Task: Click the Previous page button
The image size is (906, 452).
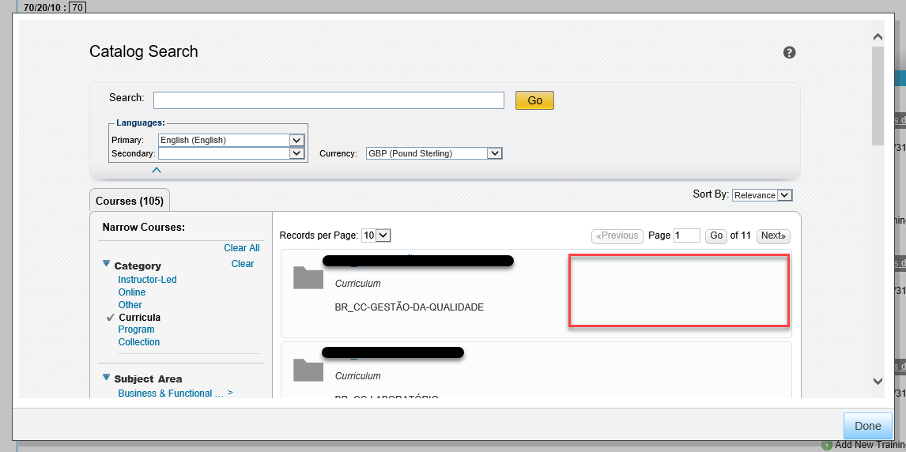Action: click(617, 235)
